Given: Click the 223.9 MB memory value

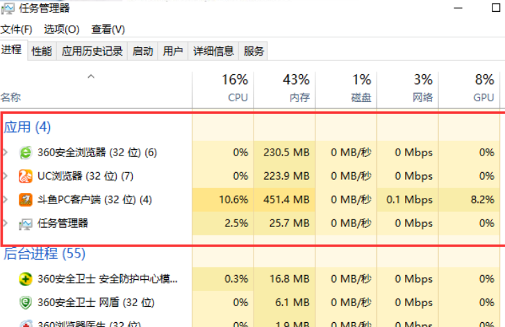Looking at the screenshot, I should tap(286, 176).
